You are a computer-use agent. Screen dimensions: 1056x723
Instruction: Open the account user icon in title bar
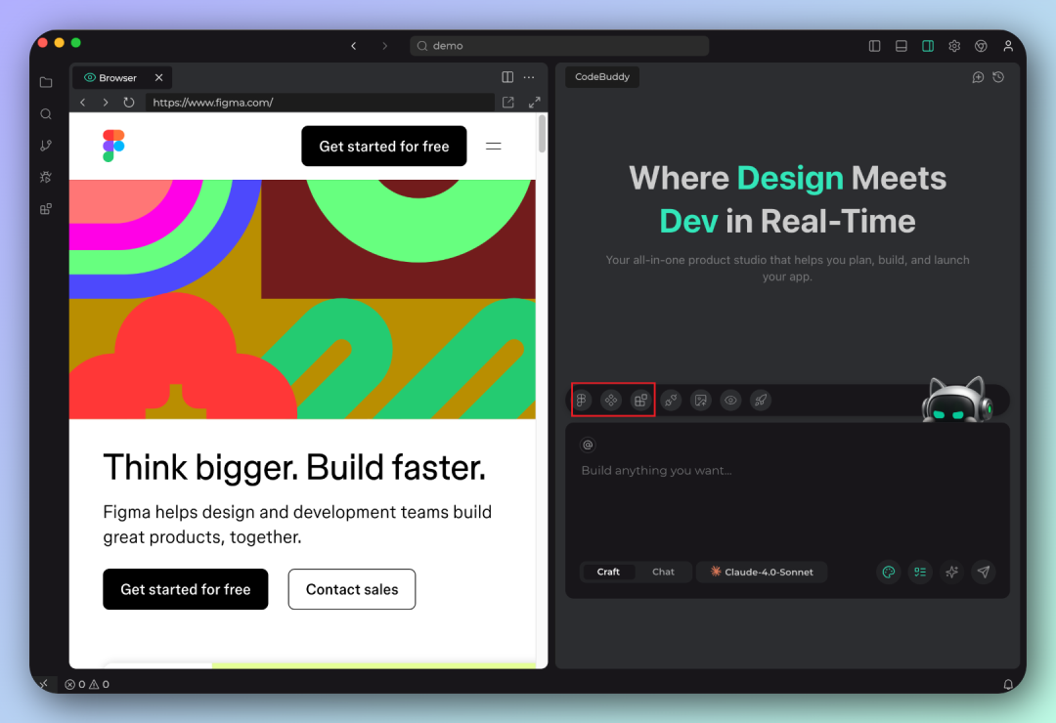click(x=1008, y=46)
